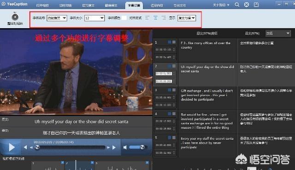Click grey square icon in subtitle row 1
Viewport: 295px width, 170px height.
click(174, 42)
